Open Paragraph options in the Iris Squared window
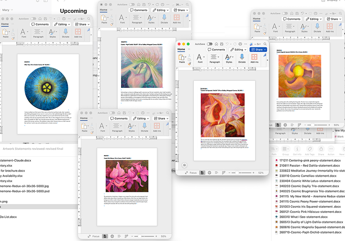345x241 pixels. (x=215, y=59)
